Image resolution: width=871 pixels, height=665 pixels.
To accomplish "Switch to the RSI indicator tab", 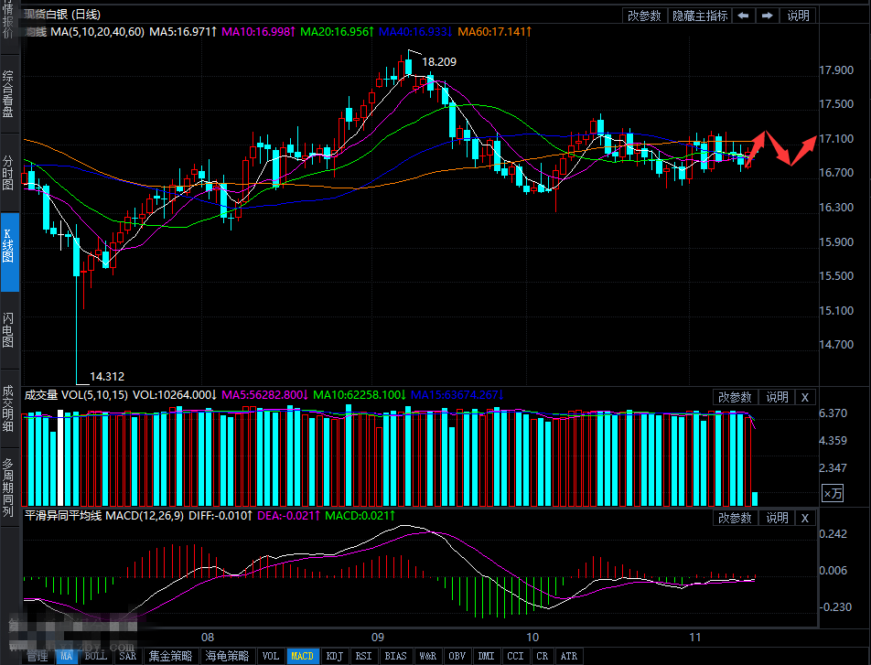I will (x=363, y=656).
